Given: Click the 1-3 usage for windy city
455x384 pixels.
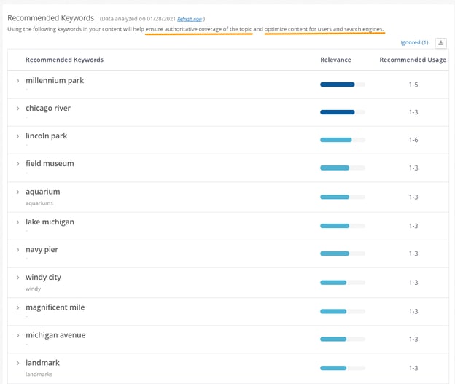Looking at the screenshot, I should (x=413, y=283).
